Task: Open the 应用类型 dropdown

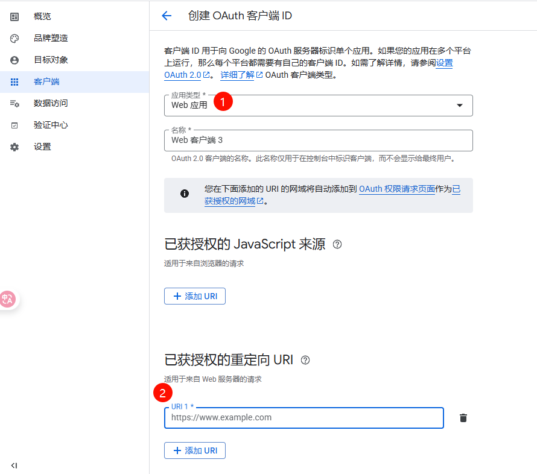Action: pos(318,106)
